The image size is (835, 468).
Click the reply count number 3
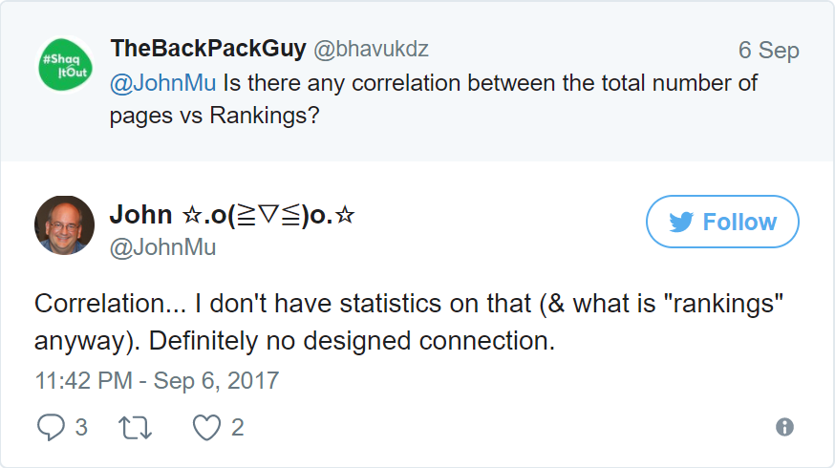pos(81,427)
